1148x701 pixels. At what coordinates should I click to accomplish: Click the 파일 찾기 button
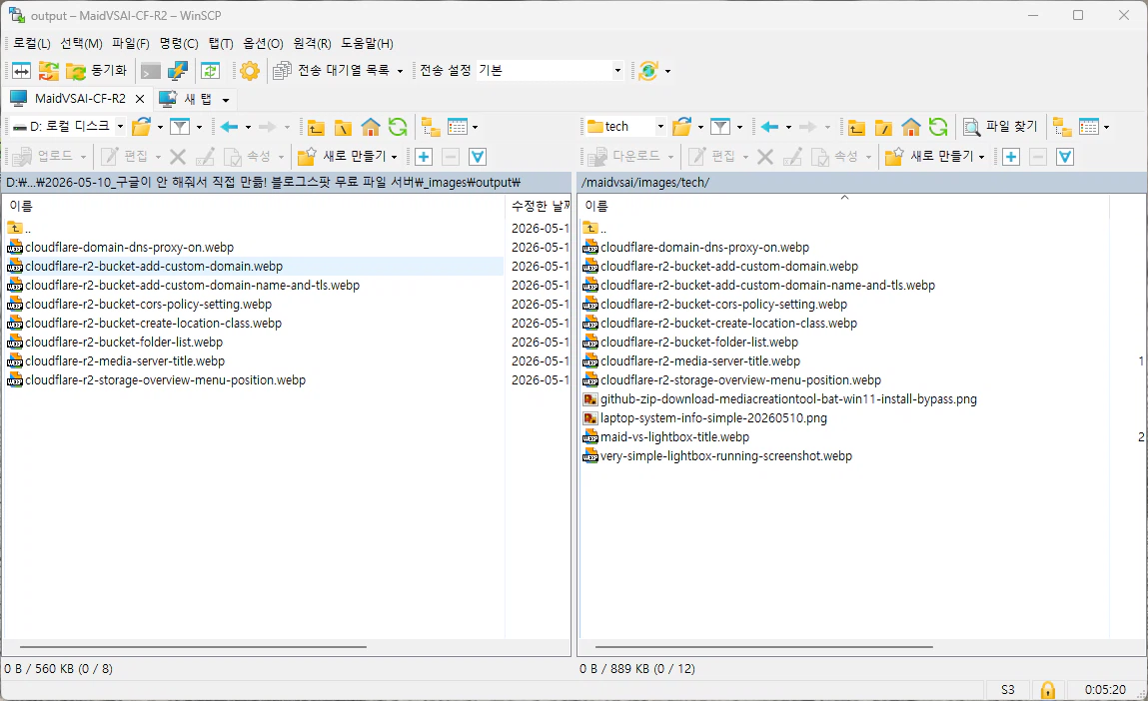[x=1000, y=127]
